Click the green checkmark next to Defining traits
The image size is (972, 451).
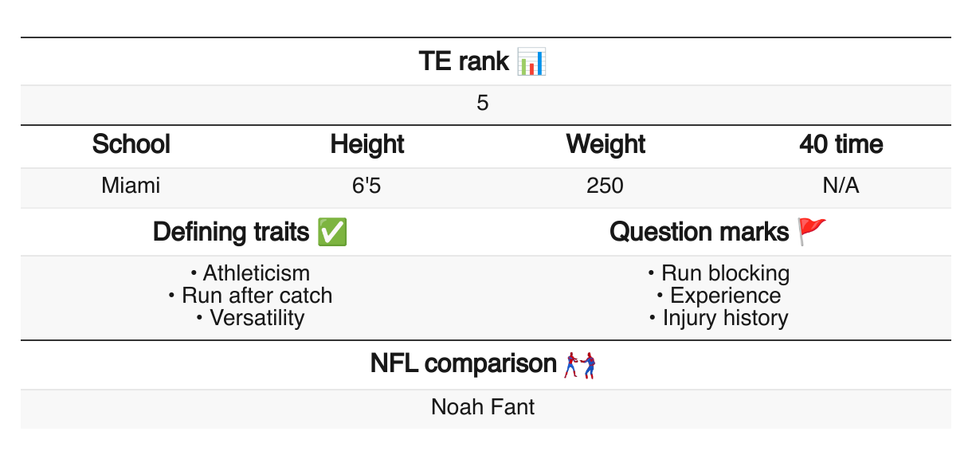(x=331, y=233)
